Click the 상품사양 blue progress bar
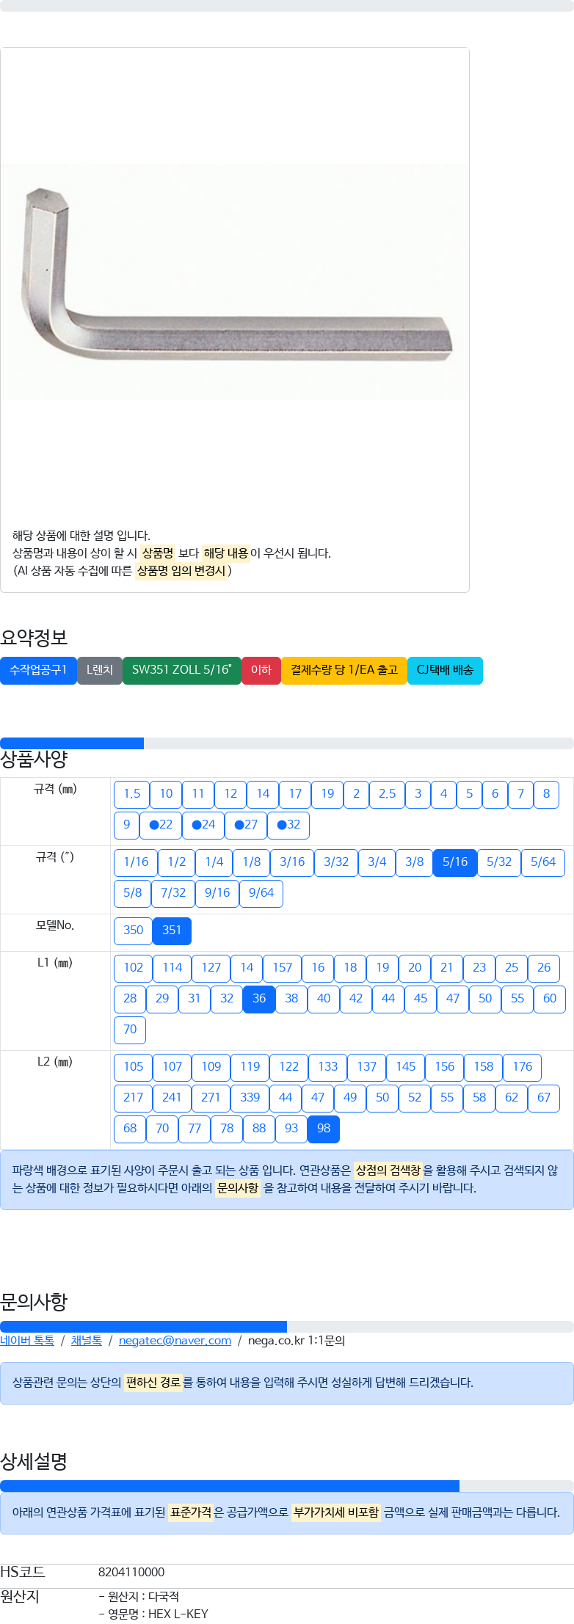 [x=72, y=743]
